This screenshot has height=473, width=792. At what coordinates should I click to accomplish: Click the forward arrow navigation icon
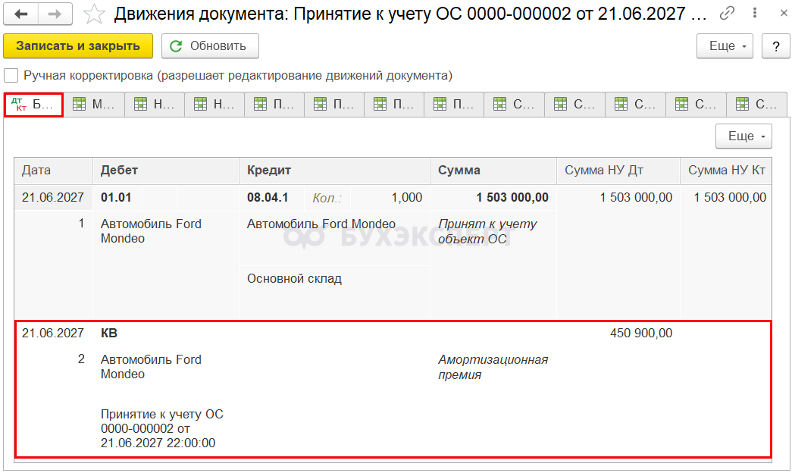click(x=55, y=14)
